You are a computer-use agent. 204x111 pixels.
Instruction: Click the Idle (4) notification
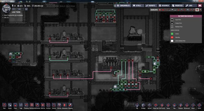[x=6, y=18]
